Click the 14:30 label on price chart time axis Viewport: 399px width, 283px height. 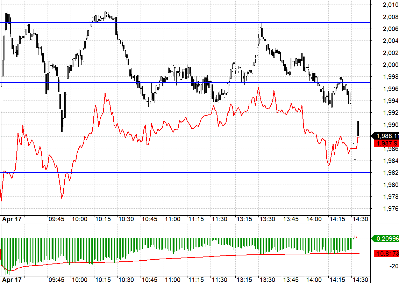pos(360,219)
